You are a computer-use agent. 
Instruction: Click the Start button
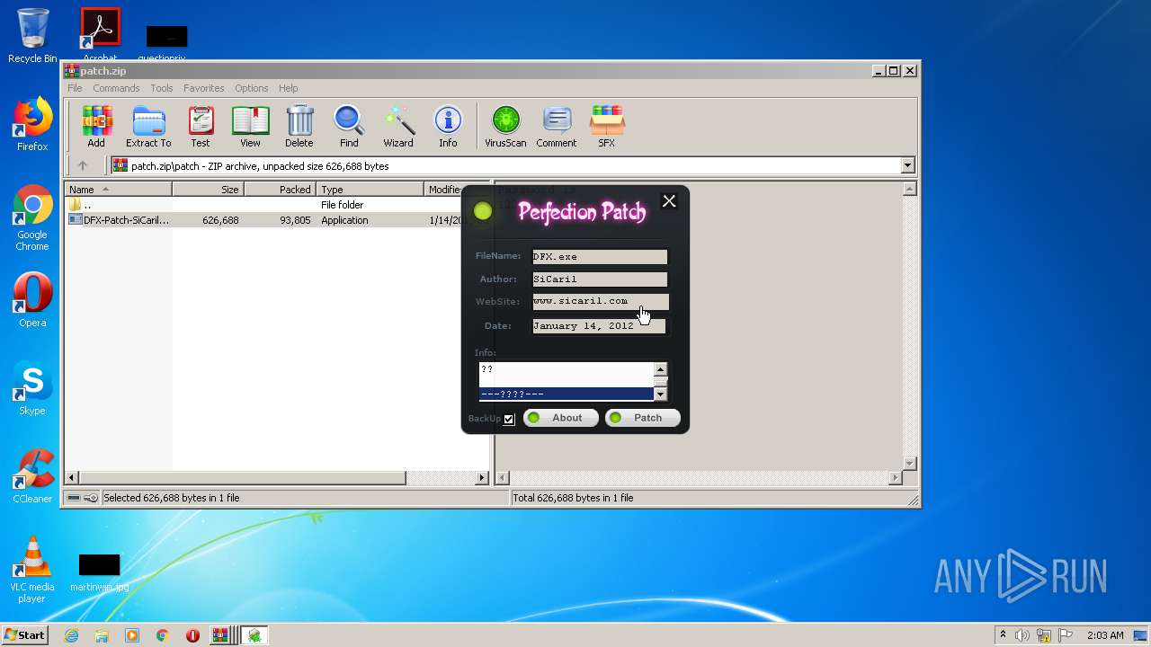(25, 635)
